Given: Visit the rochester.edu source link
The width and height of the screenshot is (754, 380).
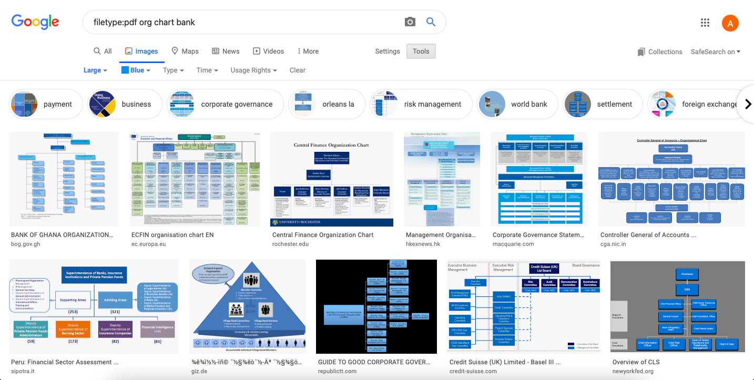Looking at the screenshot, I should pyautogui.click(x=290, y=244).
